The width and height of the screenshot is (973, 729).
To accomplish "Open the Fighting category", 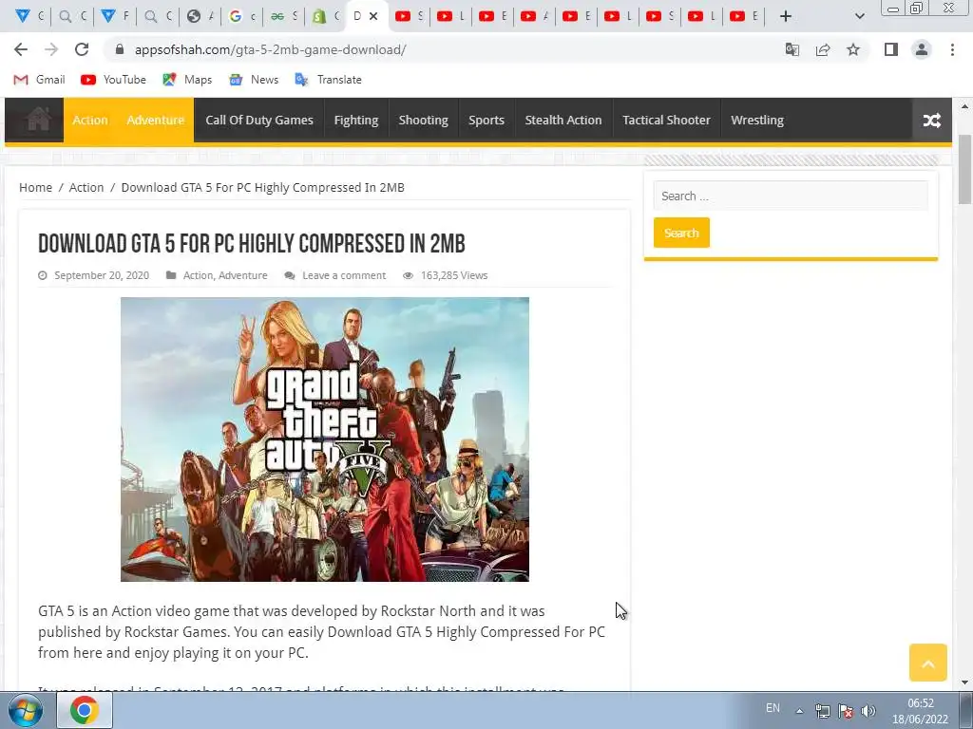I will click(355, 120).
